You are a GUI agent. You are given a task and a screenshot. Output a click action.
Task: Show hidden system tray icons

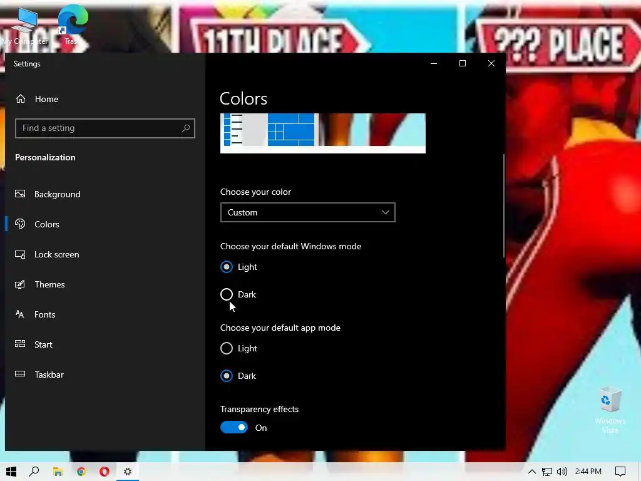click(532, 472)
